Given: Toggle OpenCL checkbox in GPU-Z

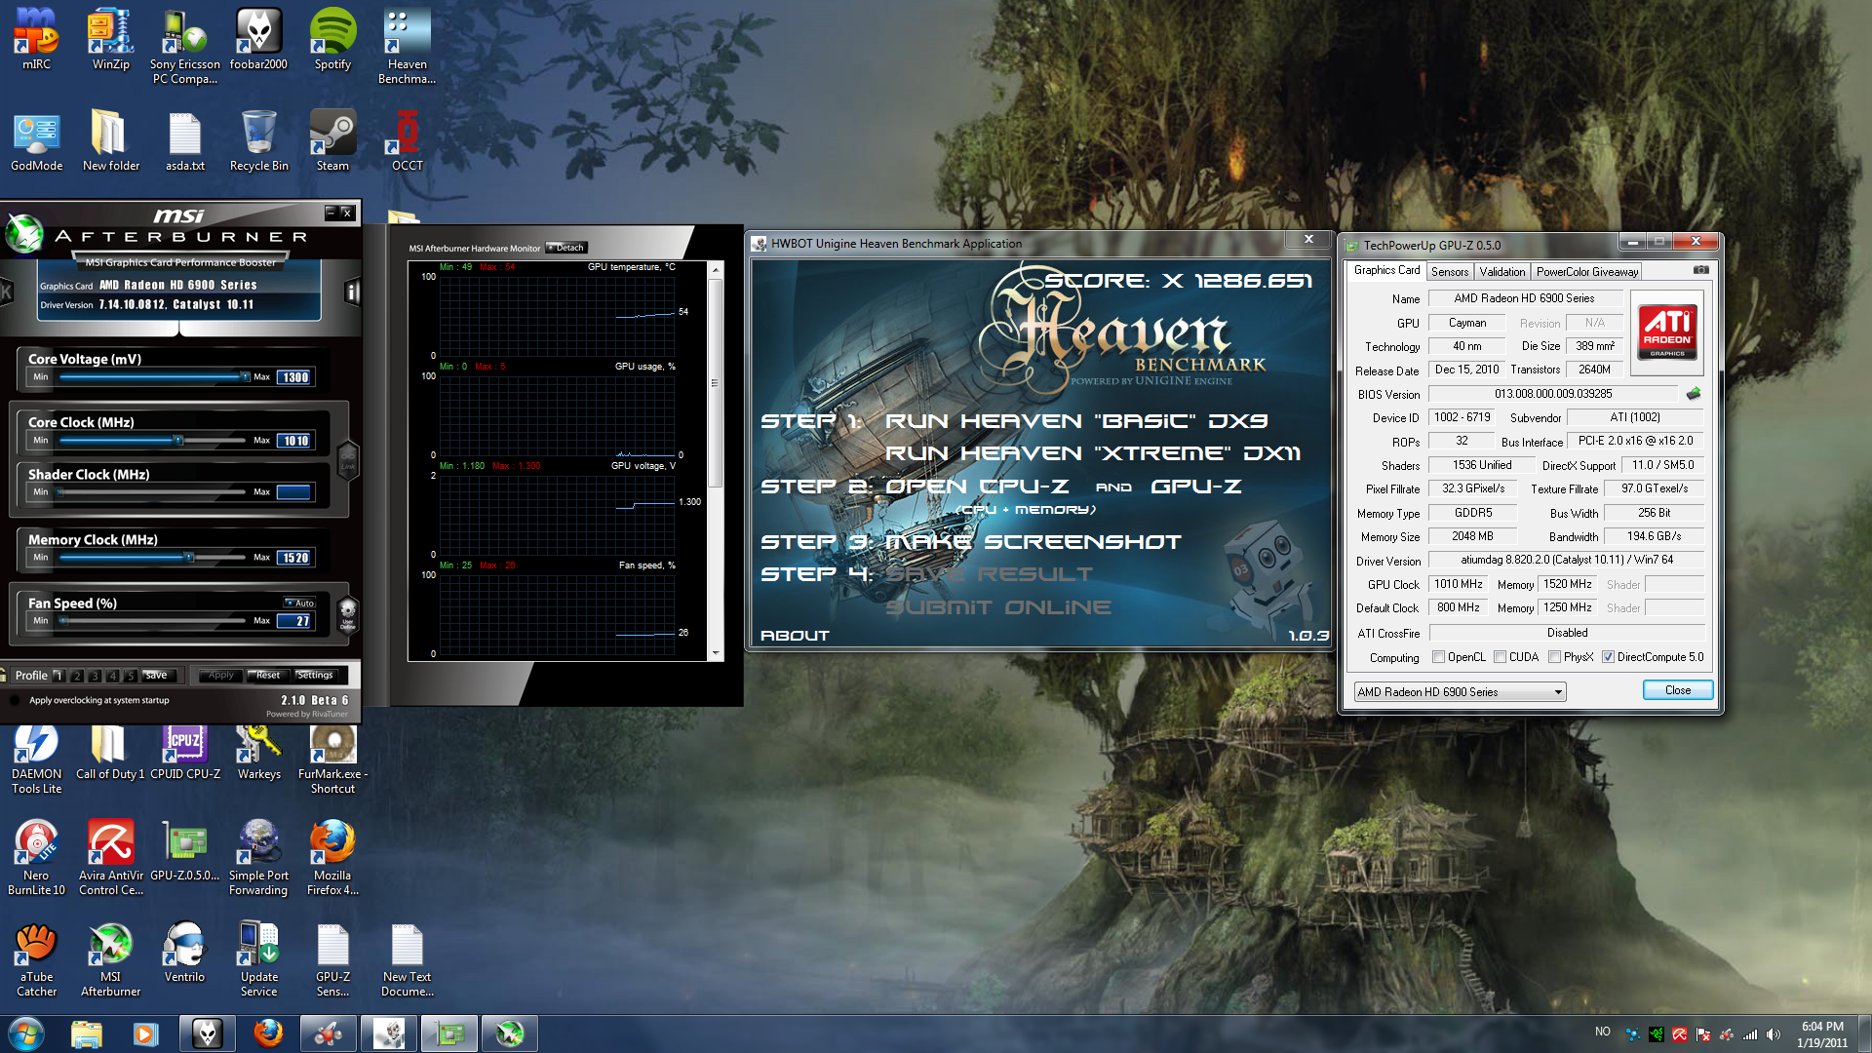Looking at the screenshot, I should tap(1438, 657).
